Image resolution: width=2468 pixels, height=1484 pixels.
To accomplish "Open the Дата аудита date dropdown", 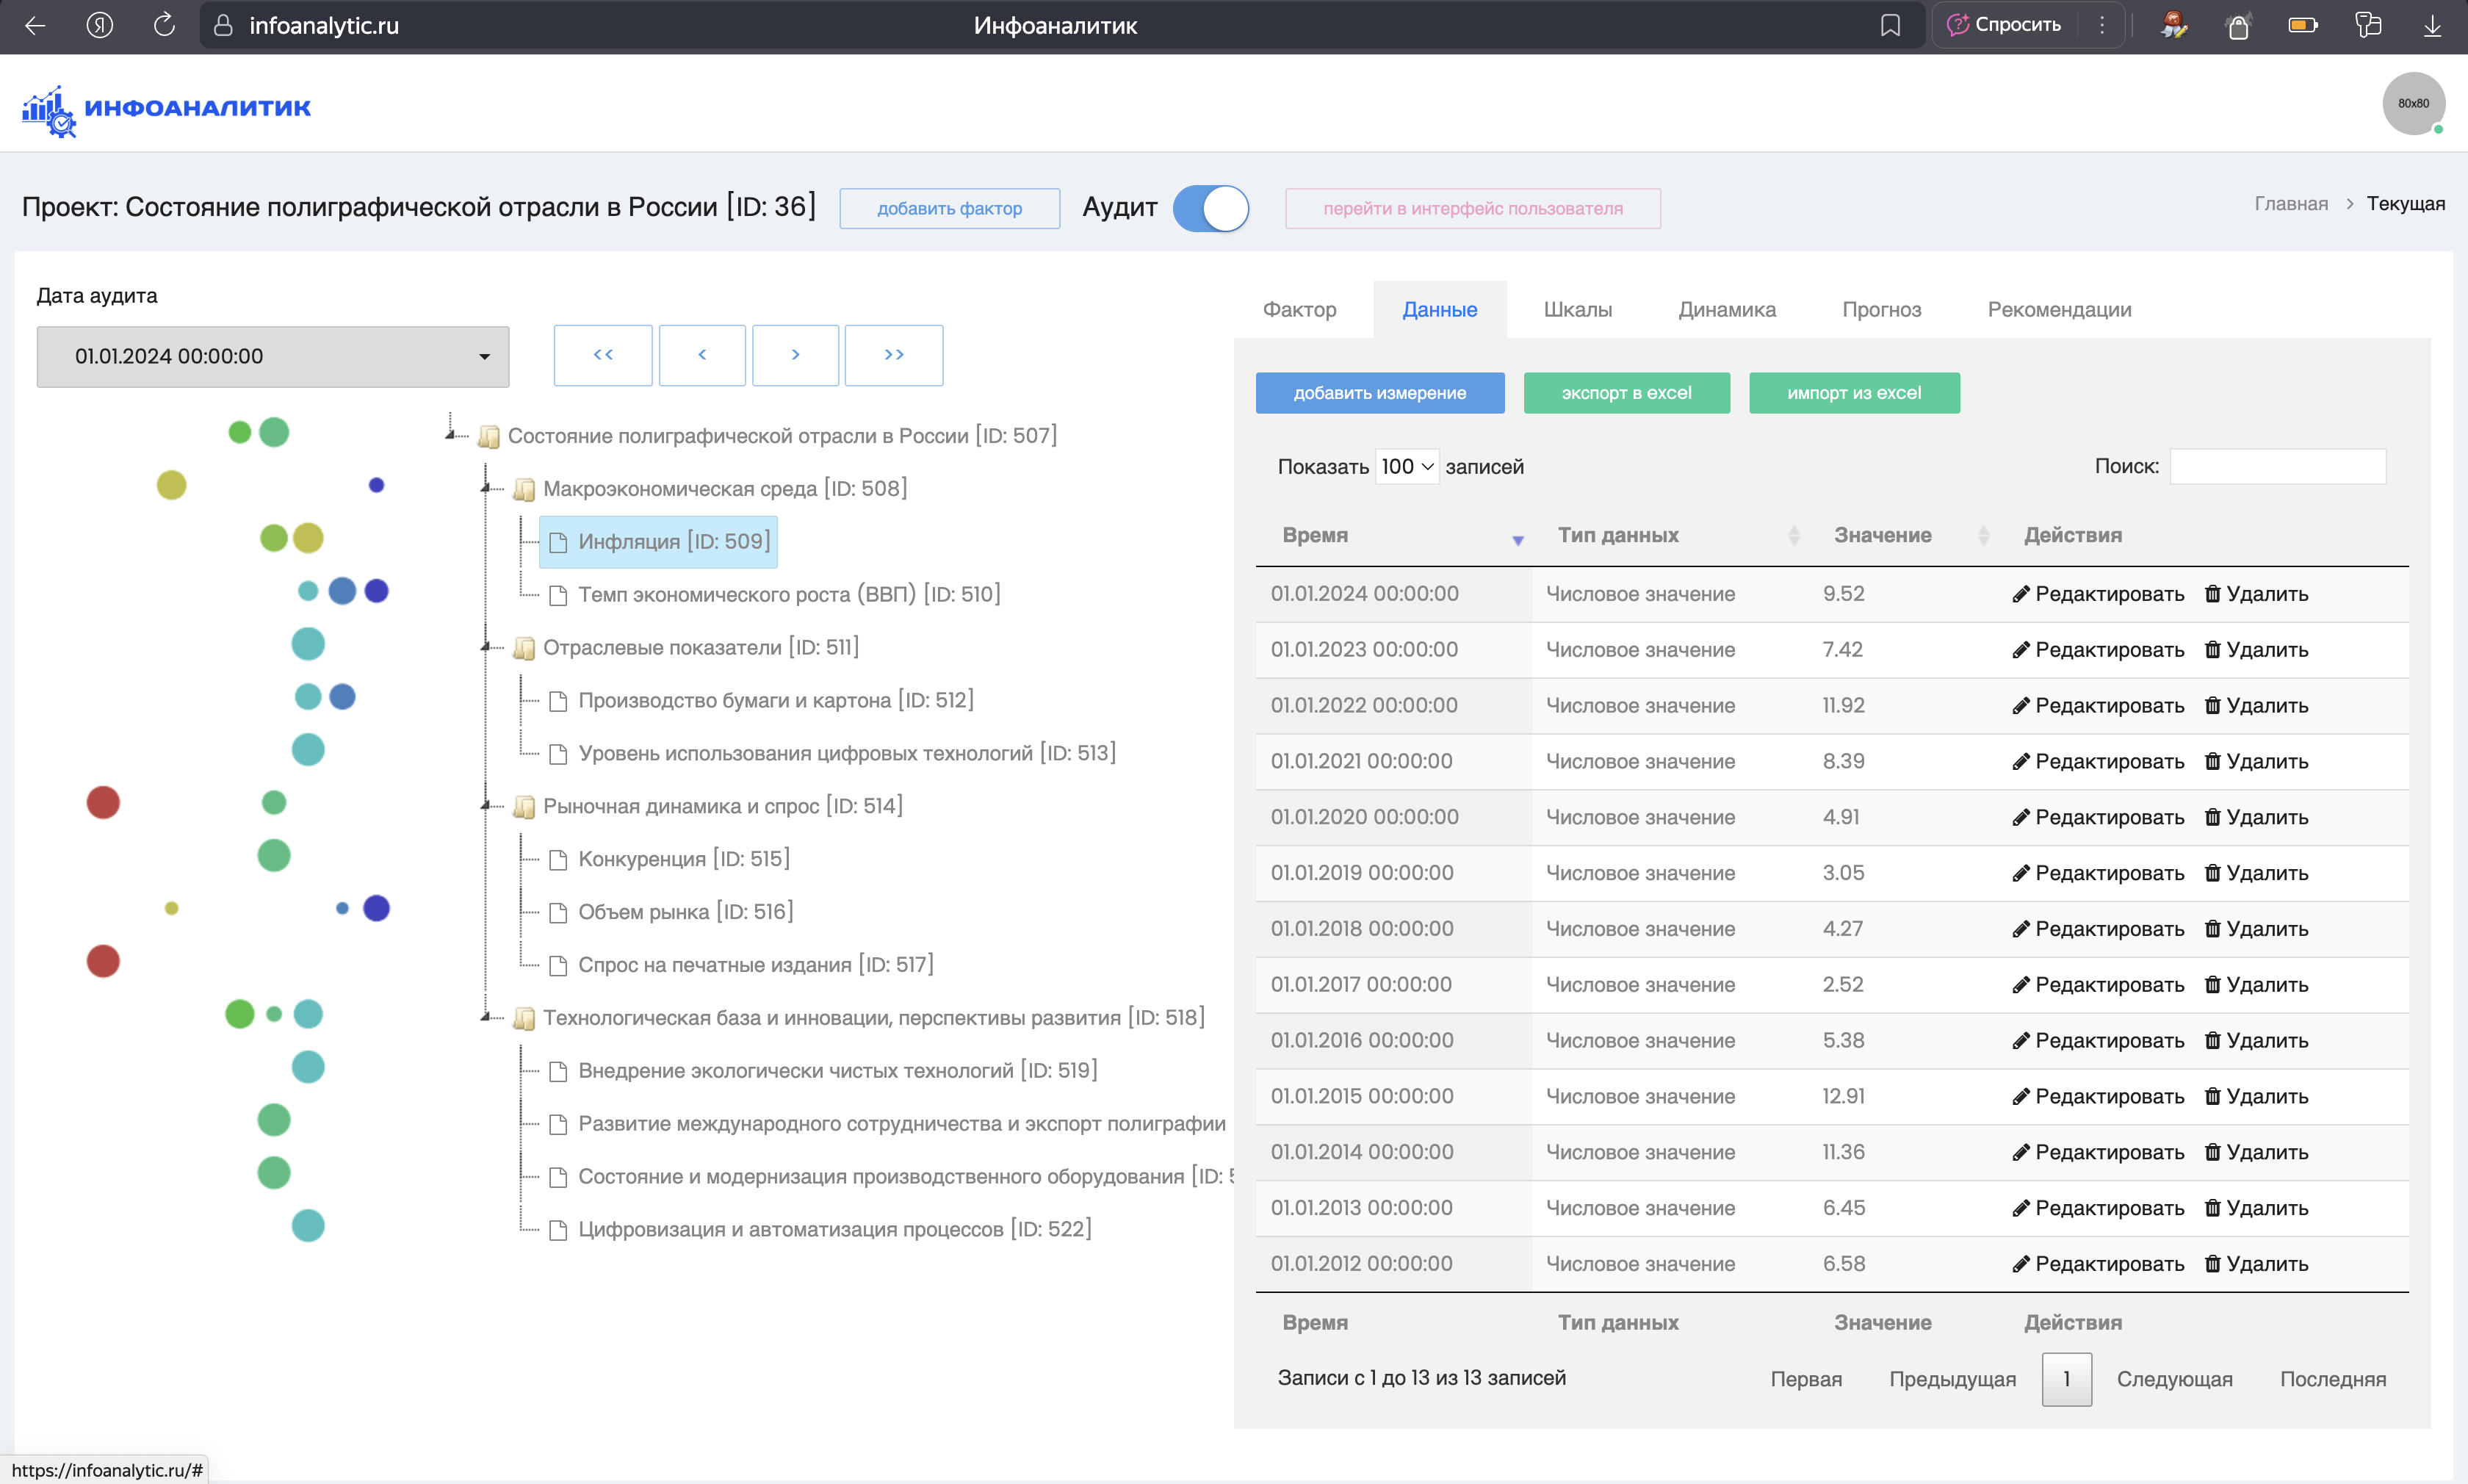I will pos(273,356).
